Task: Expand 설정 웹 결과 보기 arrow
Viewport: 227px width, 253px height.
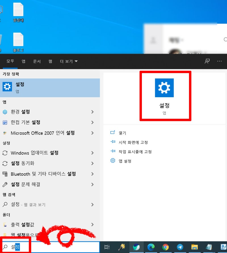Action: (93, 205)
